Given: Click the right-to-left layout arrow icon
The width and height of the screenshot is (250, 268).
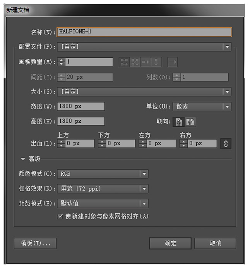Looking at the screenshot, I should (x=173, y=62).
